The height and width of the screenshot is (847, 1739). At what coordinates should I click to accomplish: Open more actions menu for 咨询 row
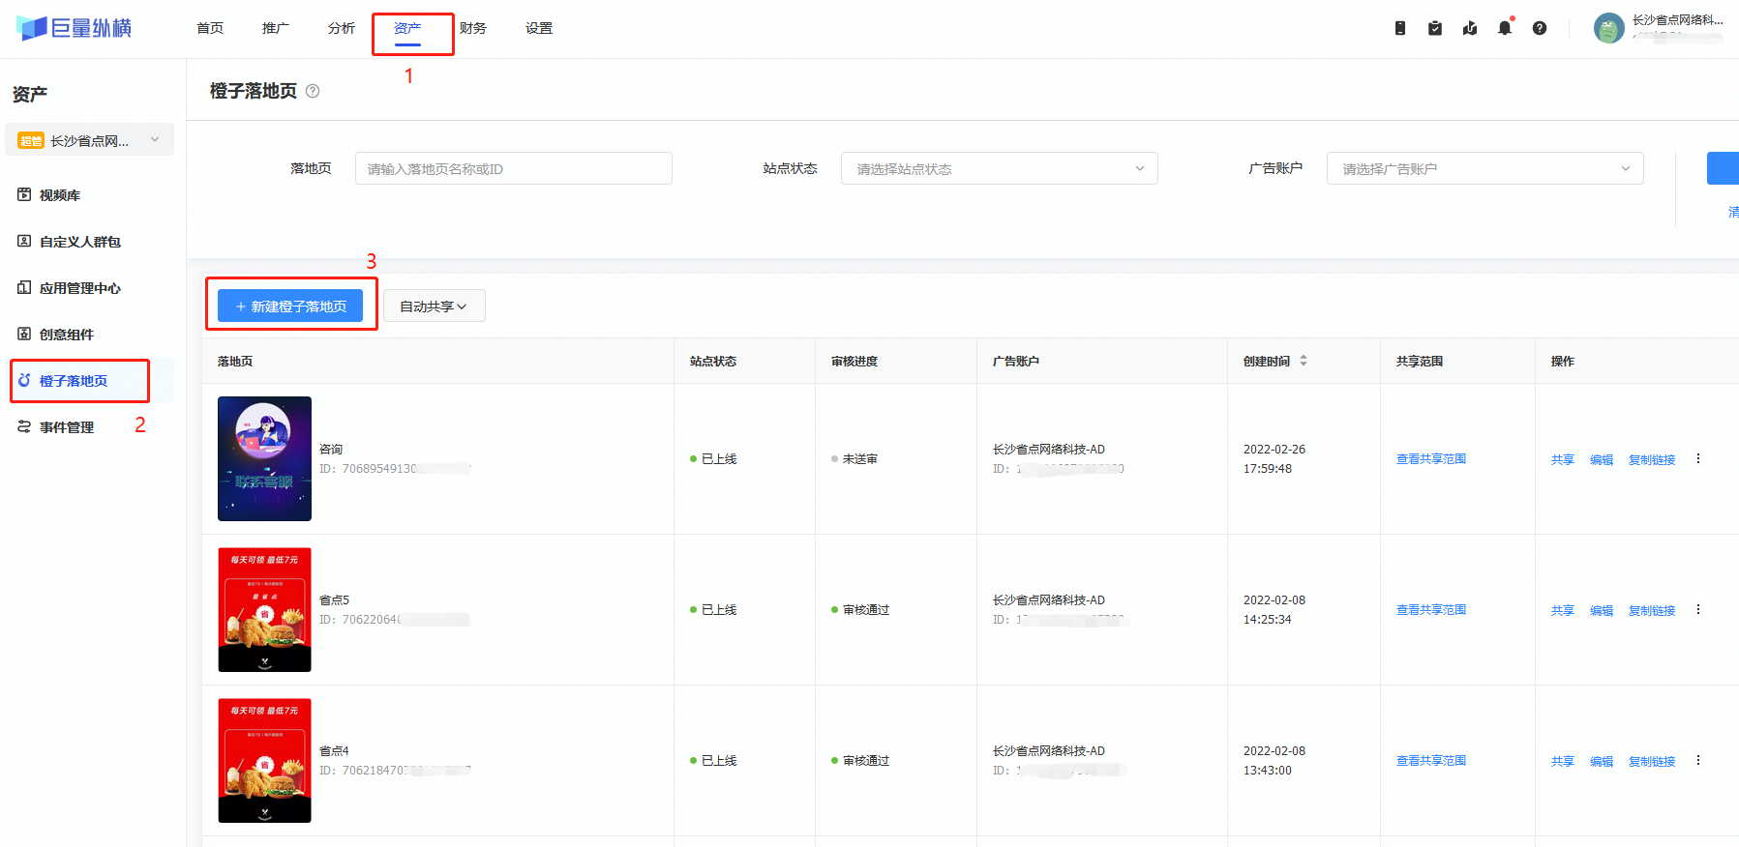tap(1698, 458)
